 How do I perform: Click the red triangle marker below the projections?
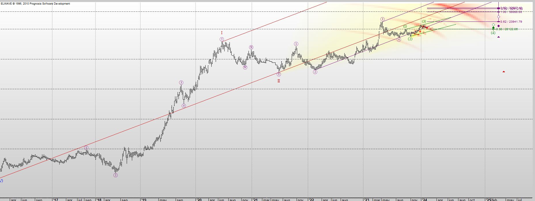click(x=504, y=71)
